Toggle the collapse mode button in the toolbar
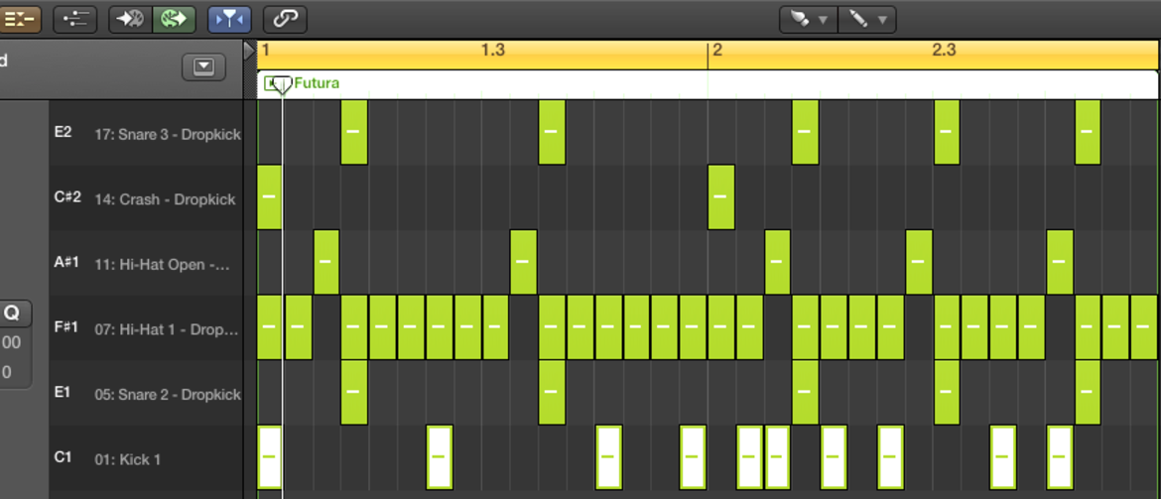The width and height of the screenshot is (1161, 499). coord(20,19)
